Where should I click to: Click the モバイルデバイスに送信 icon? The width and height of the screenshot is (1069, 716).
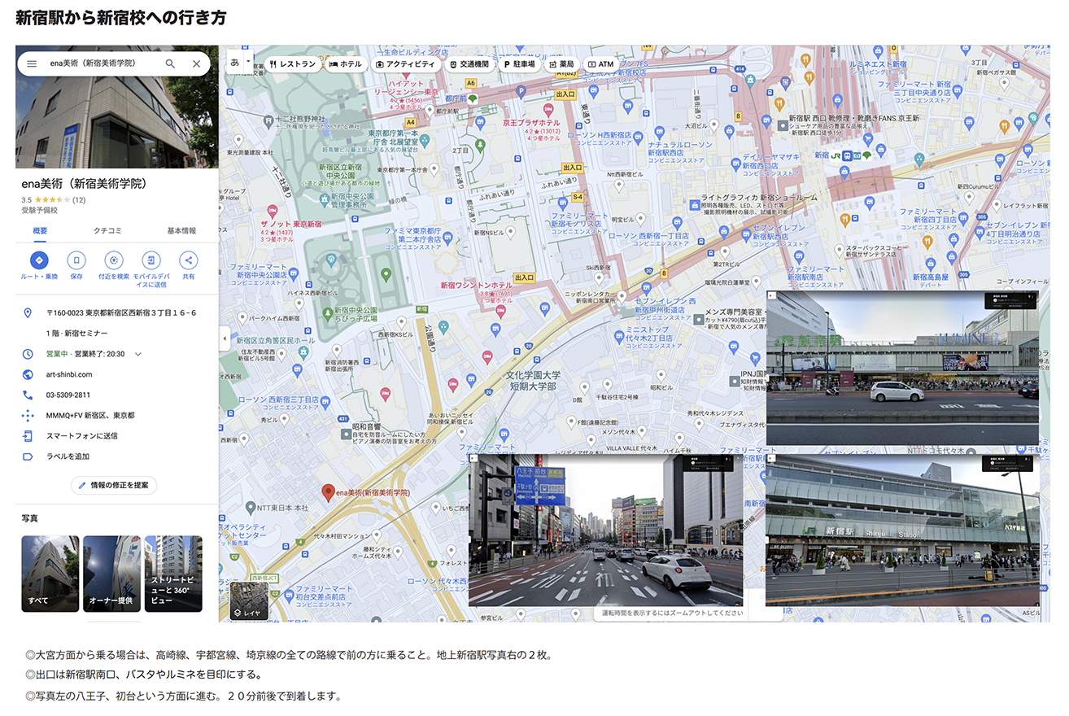tap(151, 260)
